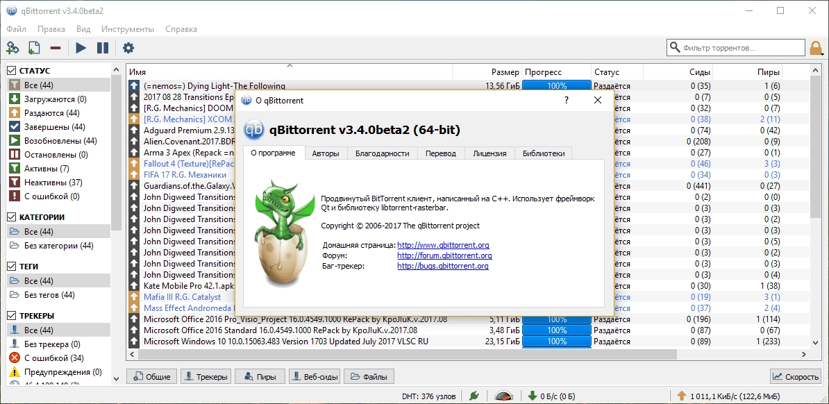Select the Возобновлены (44) status filter
Viewport: 829px width, 404px height.
(58, 141)
